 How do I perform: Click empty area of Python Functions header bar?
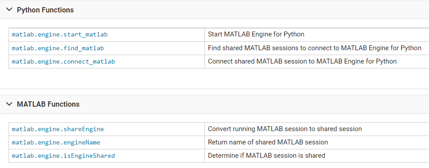point(246,10)
